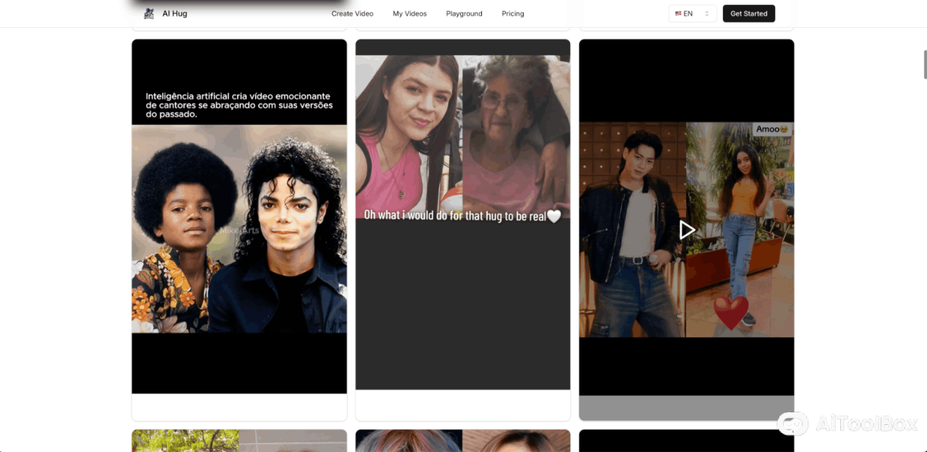Open the Pricing page

pyautogui.click(x=512, y=13)
